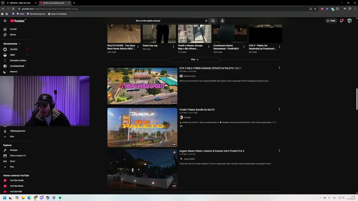Play the 8x Paleto Maps thumbnail
This screenshot has width=358, height=201.
point(142,127)
